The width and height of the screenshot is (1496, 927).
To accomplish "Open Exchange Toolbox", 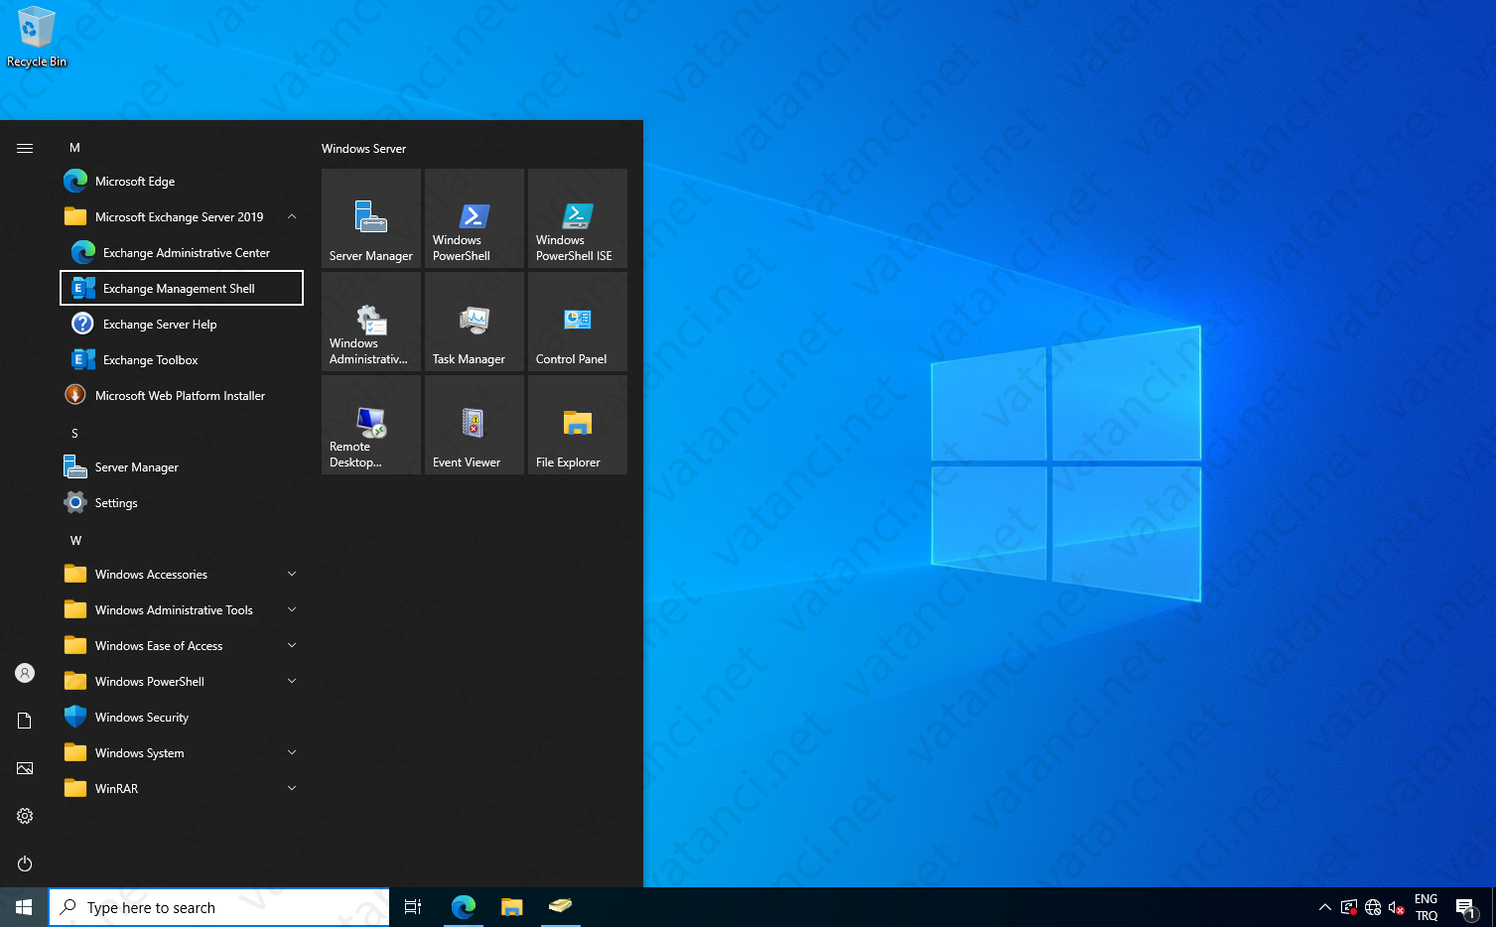I will pos(182,359).
